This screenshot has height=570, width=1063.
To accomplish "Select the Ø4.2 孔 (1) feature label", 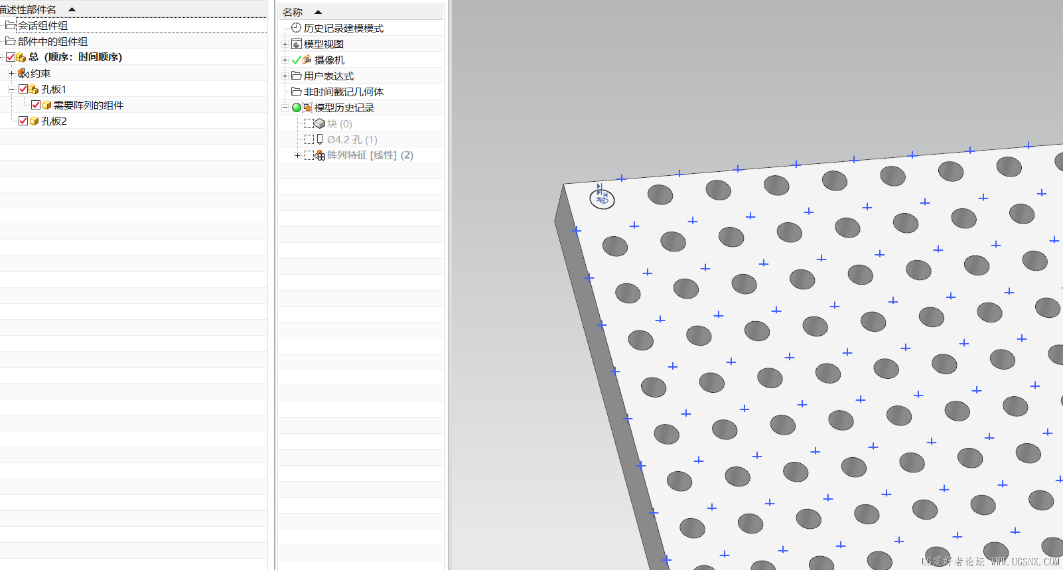I will pyautogui.click(x=352, y=139).
